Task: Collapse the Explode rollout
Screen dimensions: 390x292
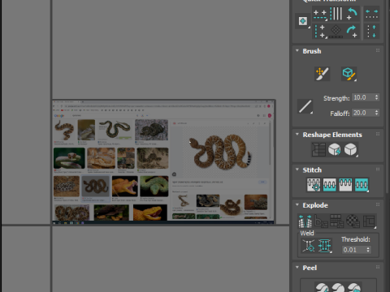Action: [297, 204]
